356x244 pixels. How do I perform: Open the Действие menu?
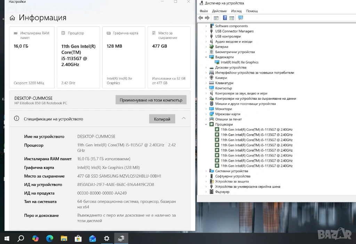(x=219, y=11)
